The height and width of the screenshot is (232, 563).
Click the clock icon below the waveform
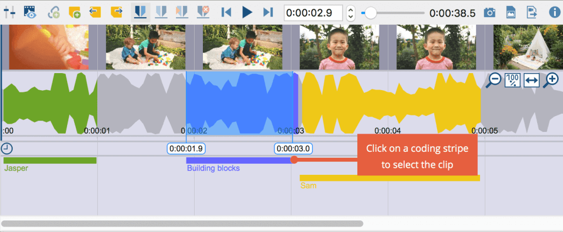click(x=7, y=148)
